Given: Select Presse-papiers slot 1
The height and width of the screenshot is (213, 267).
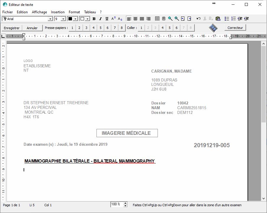Looking at the screenshot, I should click(x=72, y=28).
